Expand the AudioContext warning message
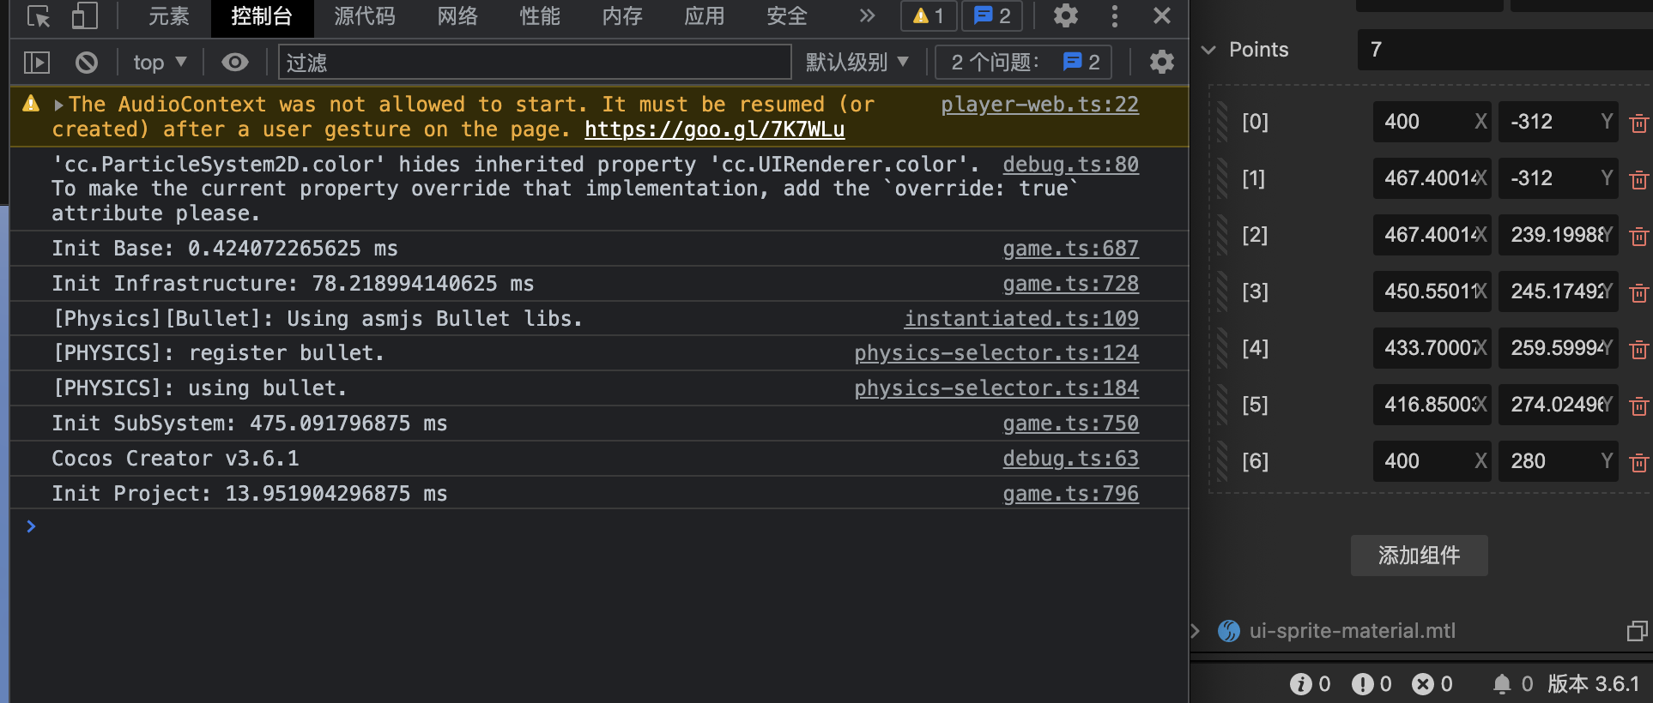This screenshot has width=1653, height=703. pyautogui.click(x=58, y=105)
